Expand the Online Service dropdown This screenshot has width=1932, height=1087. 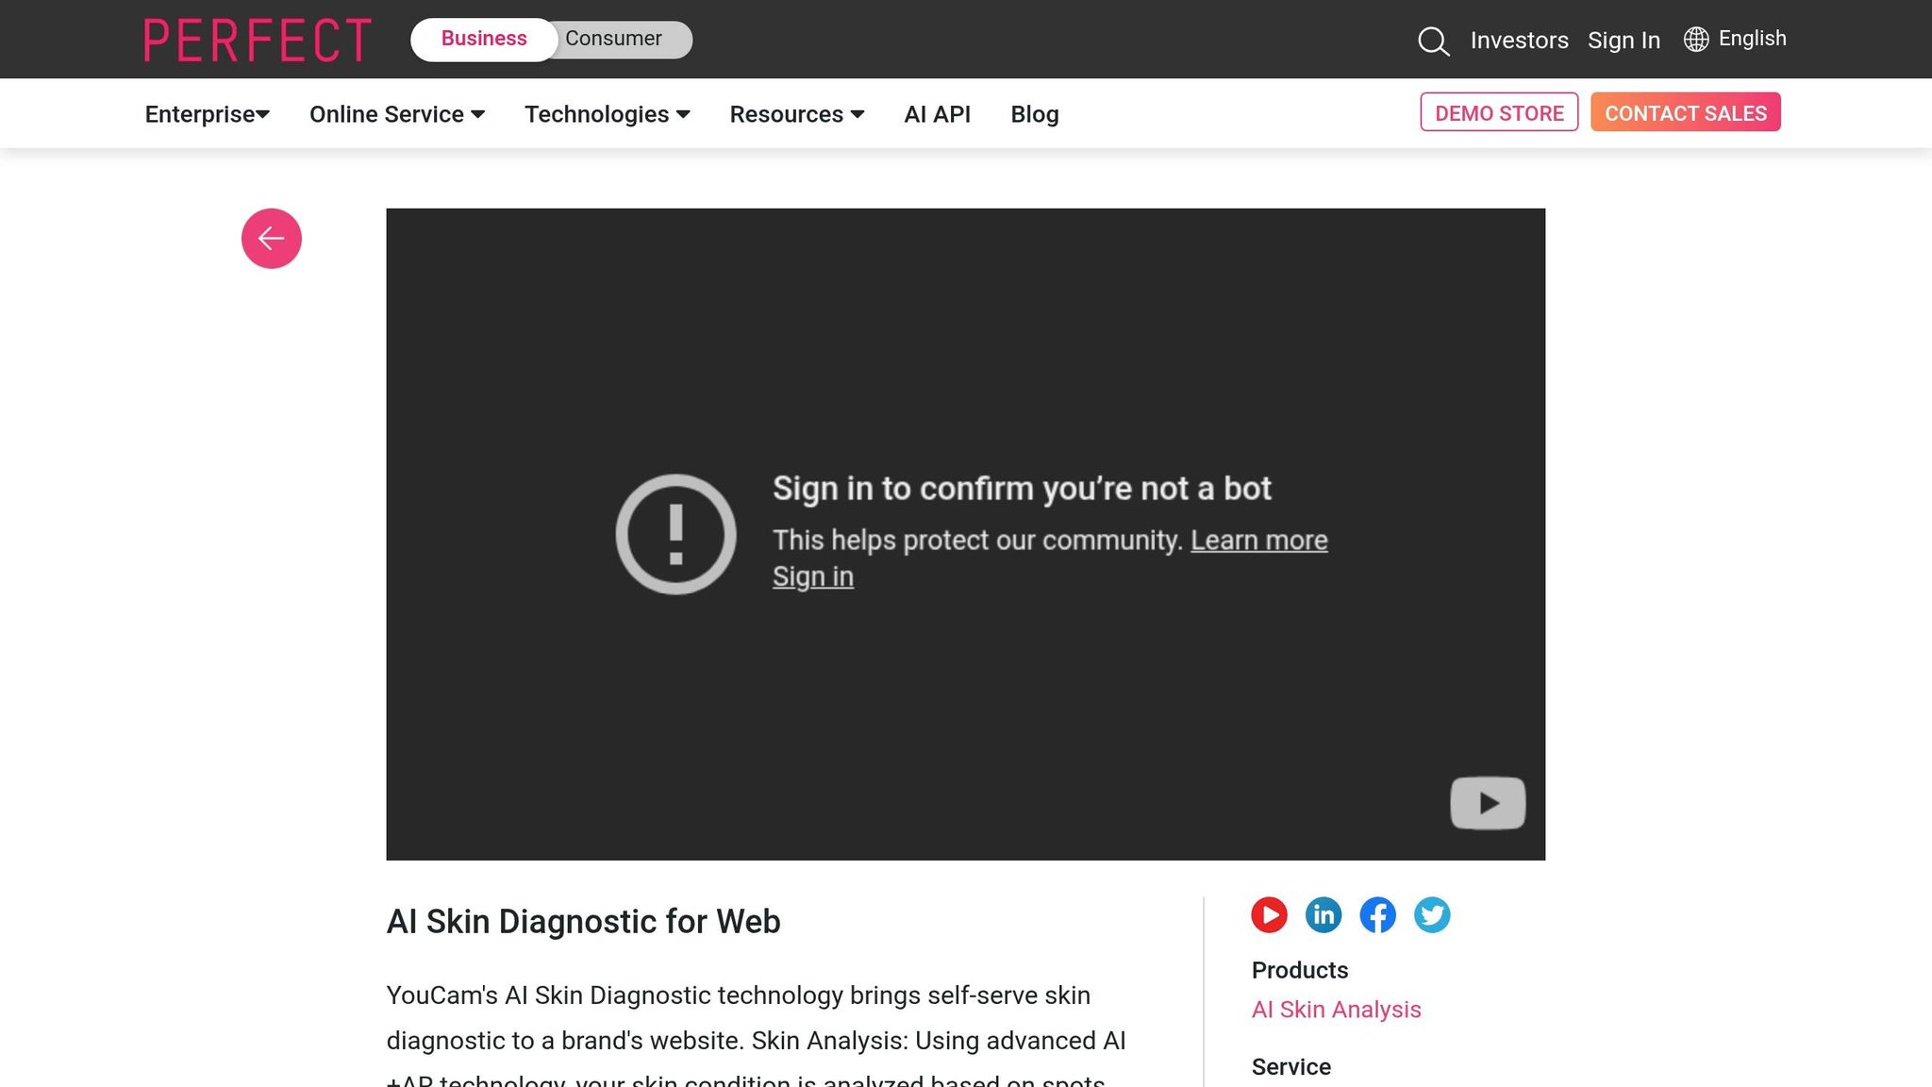[397, 114]
